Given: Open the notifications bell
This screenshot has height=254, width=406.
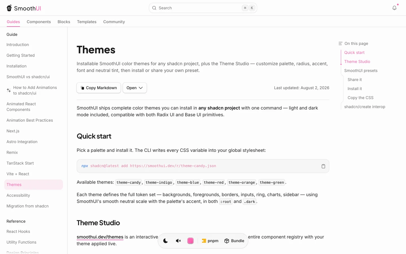Looking at the screenshot, I should (x=394, y=8).
